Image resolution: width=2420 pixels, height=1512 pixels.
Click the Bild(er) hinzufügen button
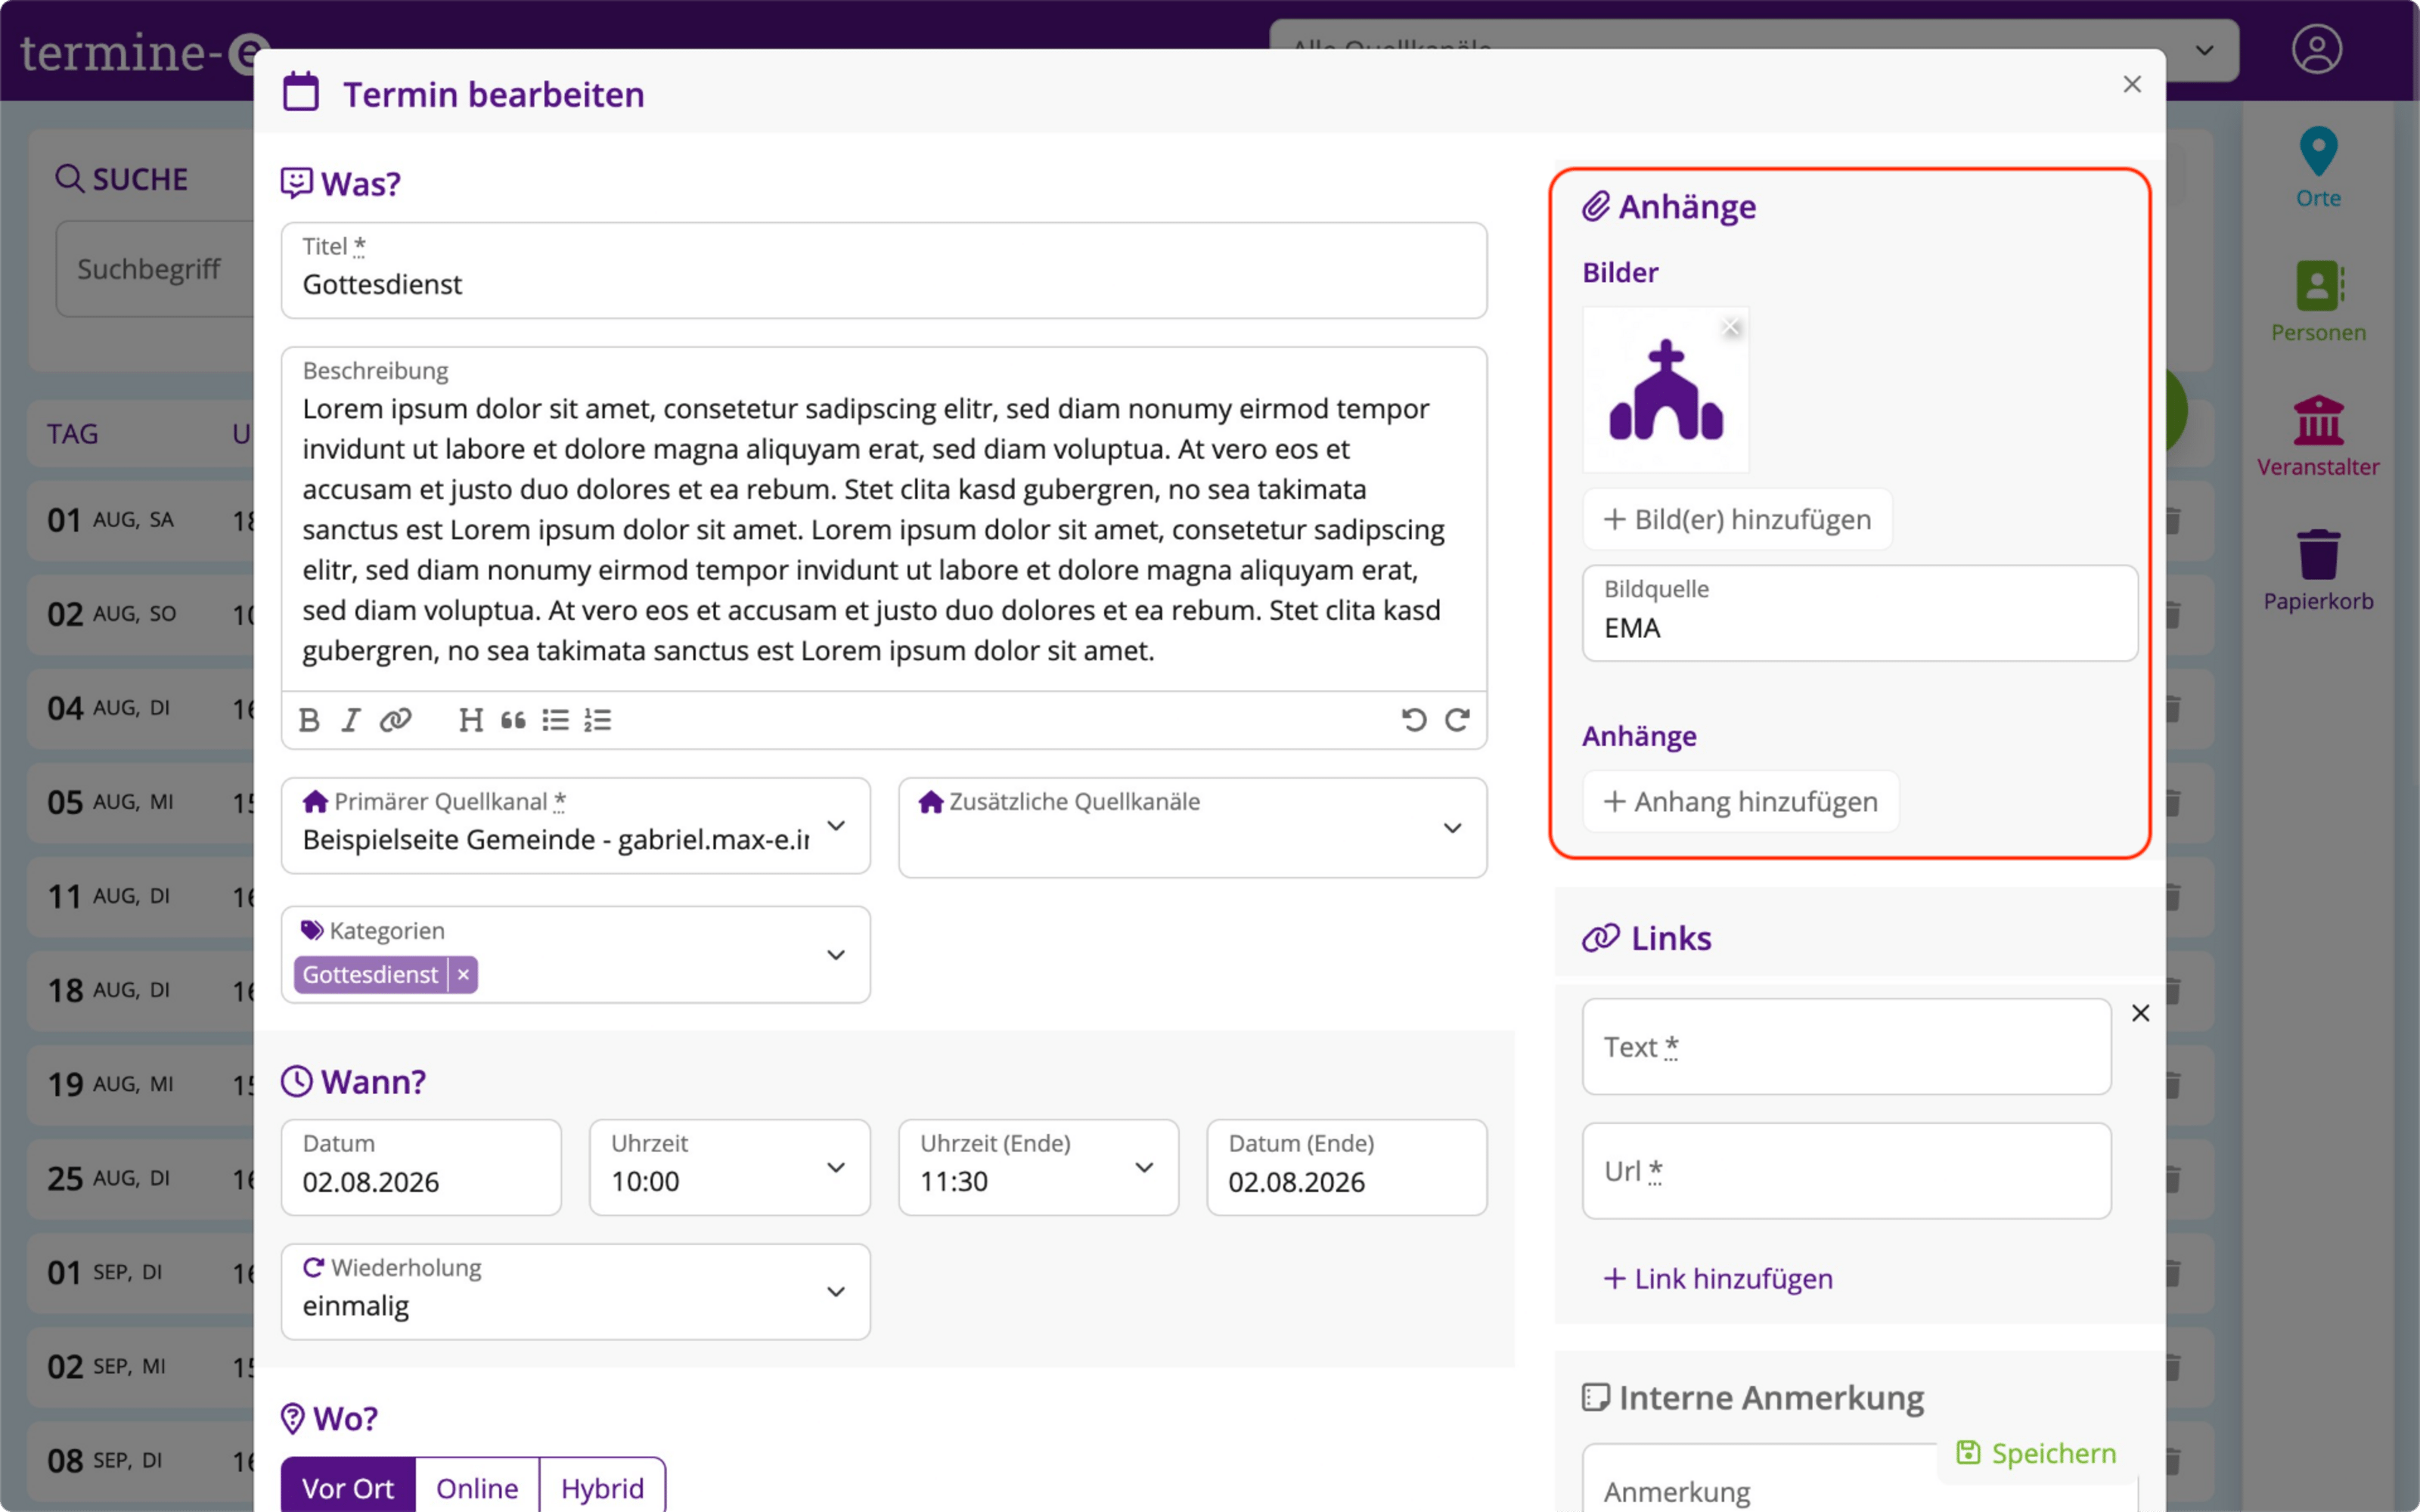point(1737,519)
